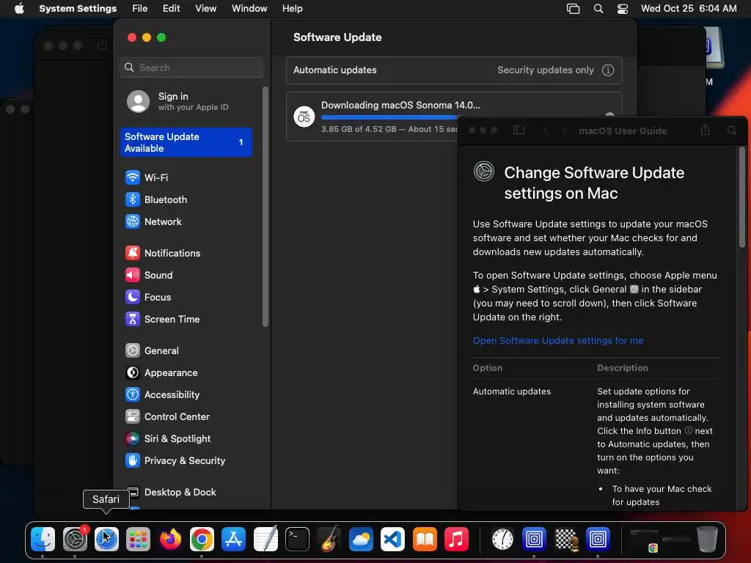
Task: Open the Help menu
Action: tap(292, 9)
